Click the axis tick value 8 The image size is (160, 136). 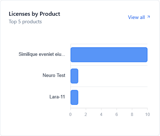click(x=132, y=115)
